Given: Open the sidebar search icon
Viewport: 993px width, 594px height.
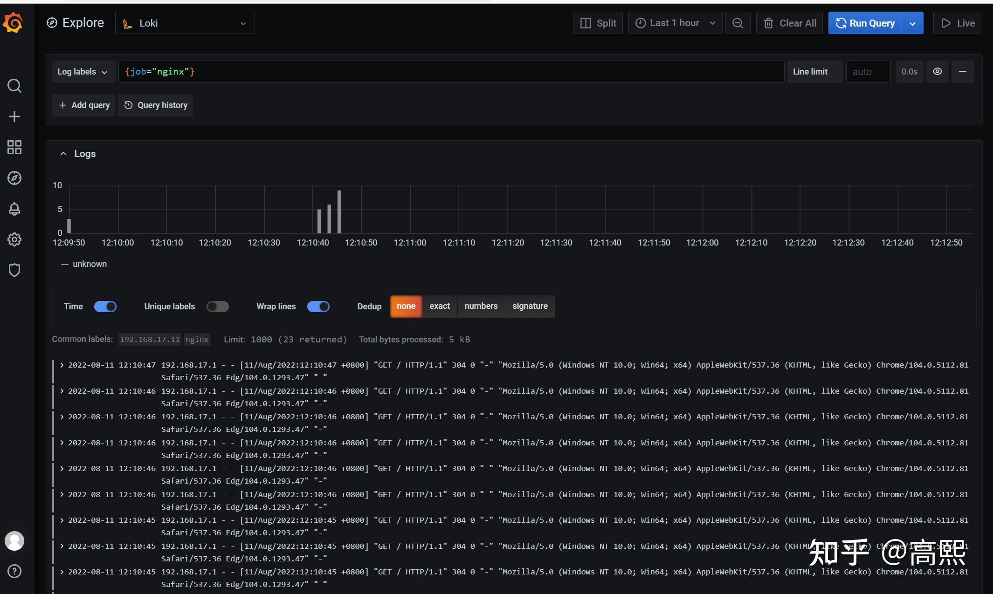Looking at the screenshot, I should [14, 86].
